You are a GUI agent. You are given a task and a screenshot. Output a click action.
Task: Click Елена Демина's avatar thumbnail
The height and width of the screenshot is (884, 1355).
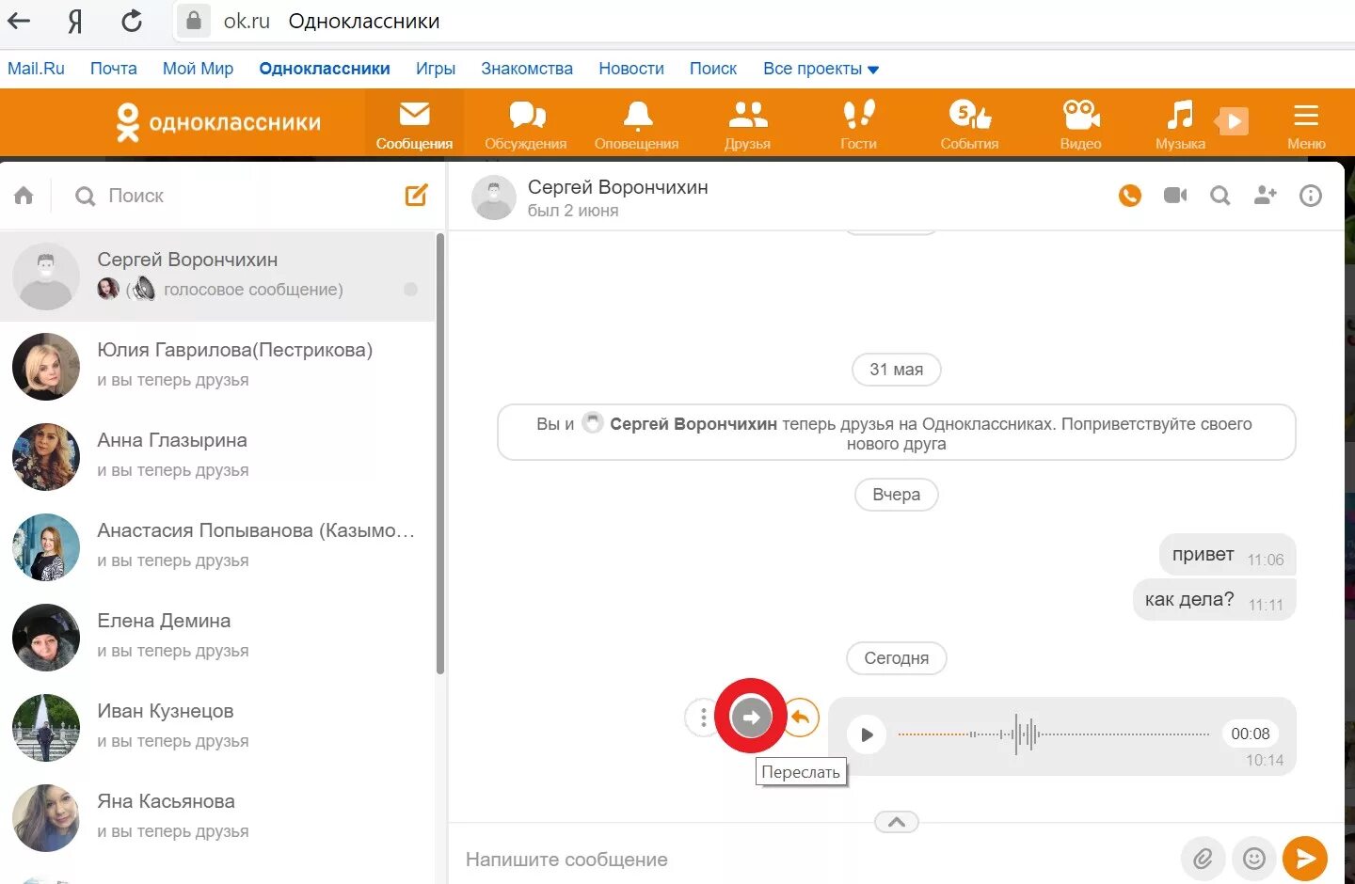(46, 638)
